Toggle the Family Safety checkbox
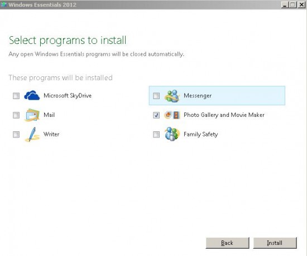The width and height of the screenshot is (307, 256). pos(156,134)
